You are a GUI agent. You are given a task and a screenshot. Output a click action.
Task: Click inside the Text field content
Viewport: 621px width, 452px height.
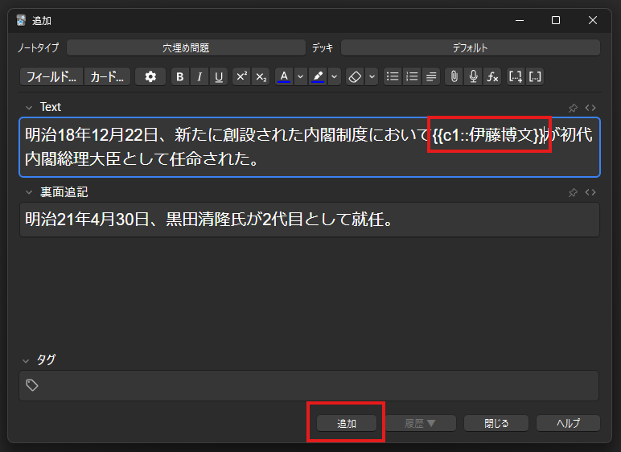pyautogui.click(x=310, y=147)
